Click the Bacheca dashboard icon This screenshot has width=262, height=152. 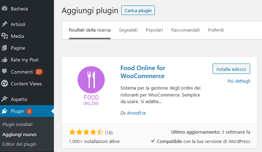pyautogui.click(x=5, y=9)
